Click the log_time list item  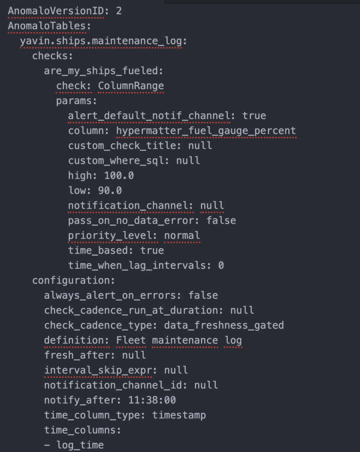80,445
